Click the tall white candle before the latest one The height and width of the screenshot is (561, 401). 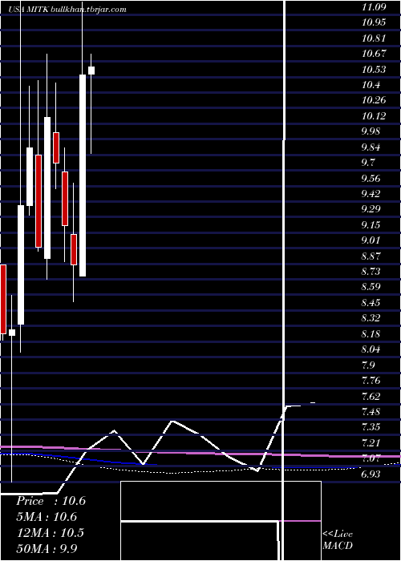[83, 176]
